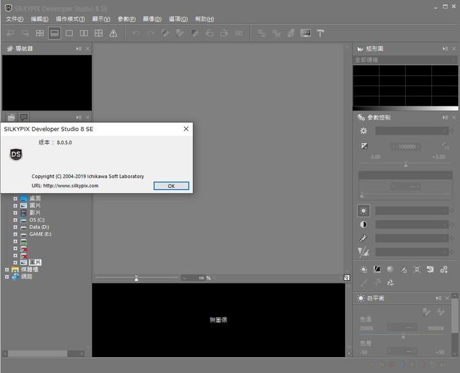The image size is (460, 373).
Task: Expand the 圖片 node below 桌面
Action: 15,205
